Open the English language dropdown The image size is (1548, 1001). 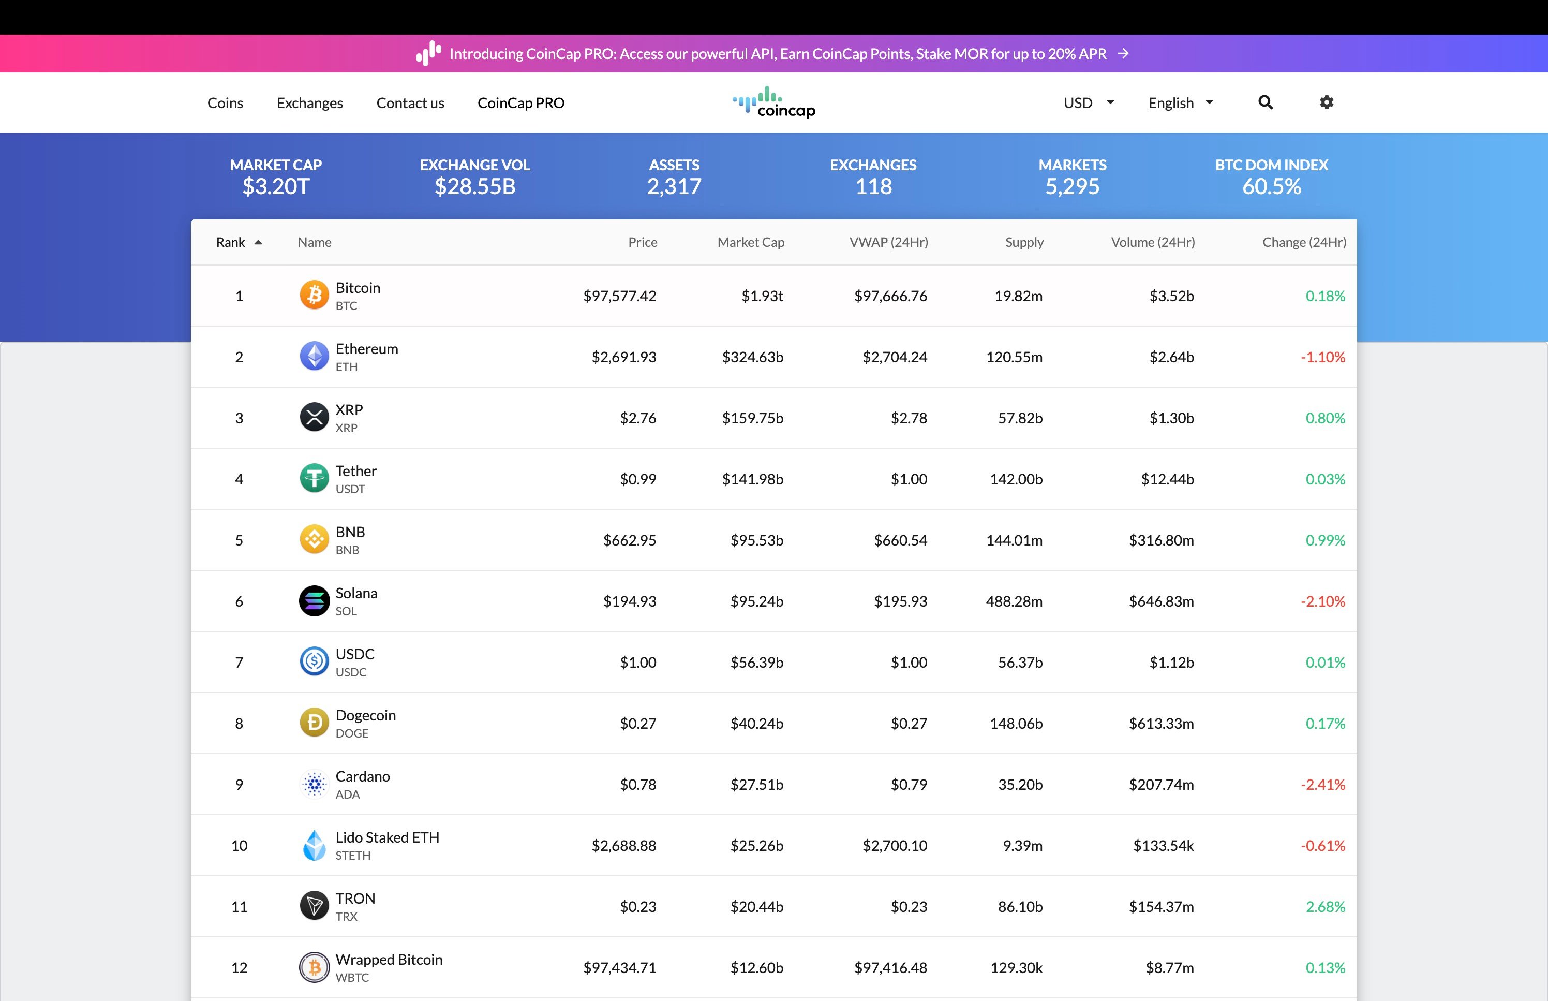click(x=1181, y=102)
